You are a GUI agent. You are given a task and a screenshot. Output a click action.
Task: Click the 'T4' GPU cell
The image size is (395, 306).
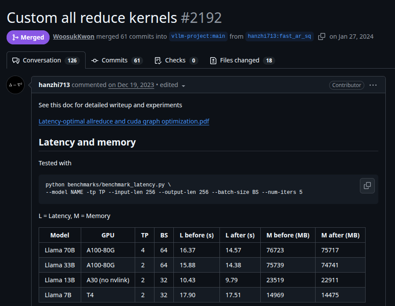click(108, 295)
